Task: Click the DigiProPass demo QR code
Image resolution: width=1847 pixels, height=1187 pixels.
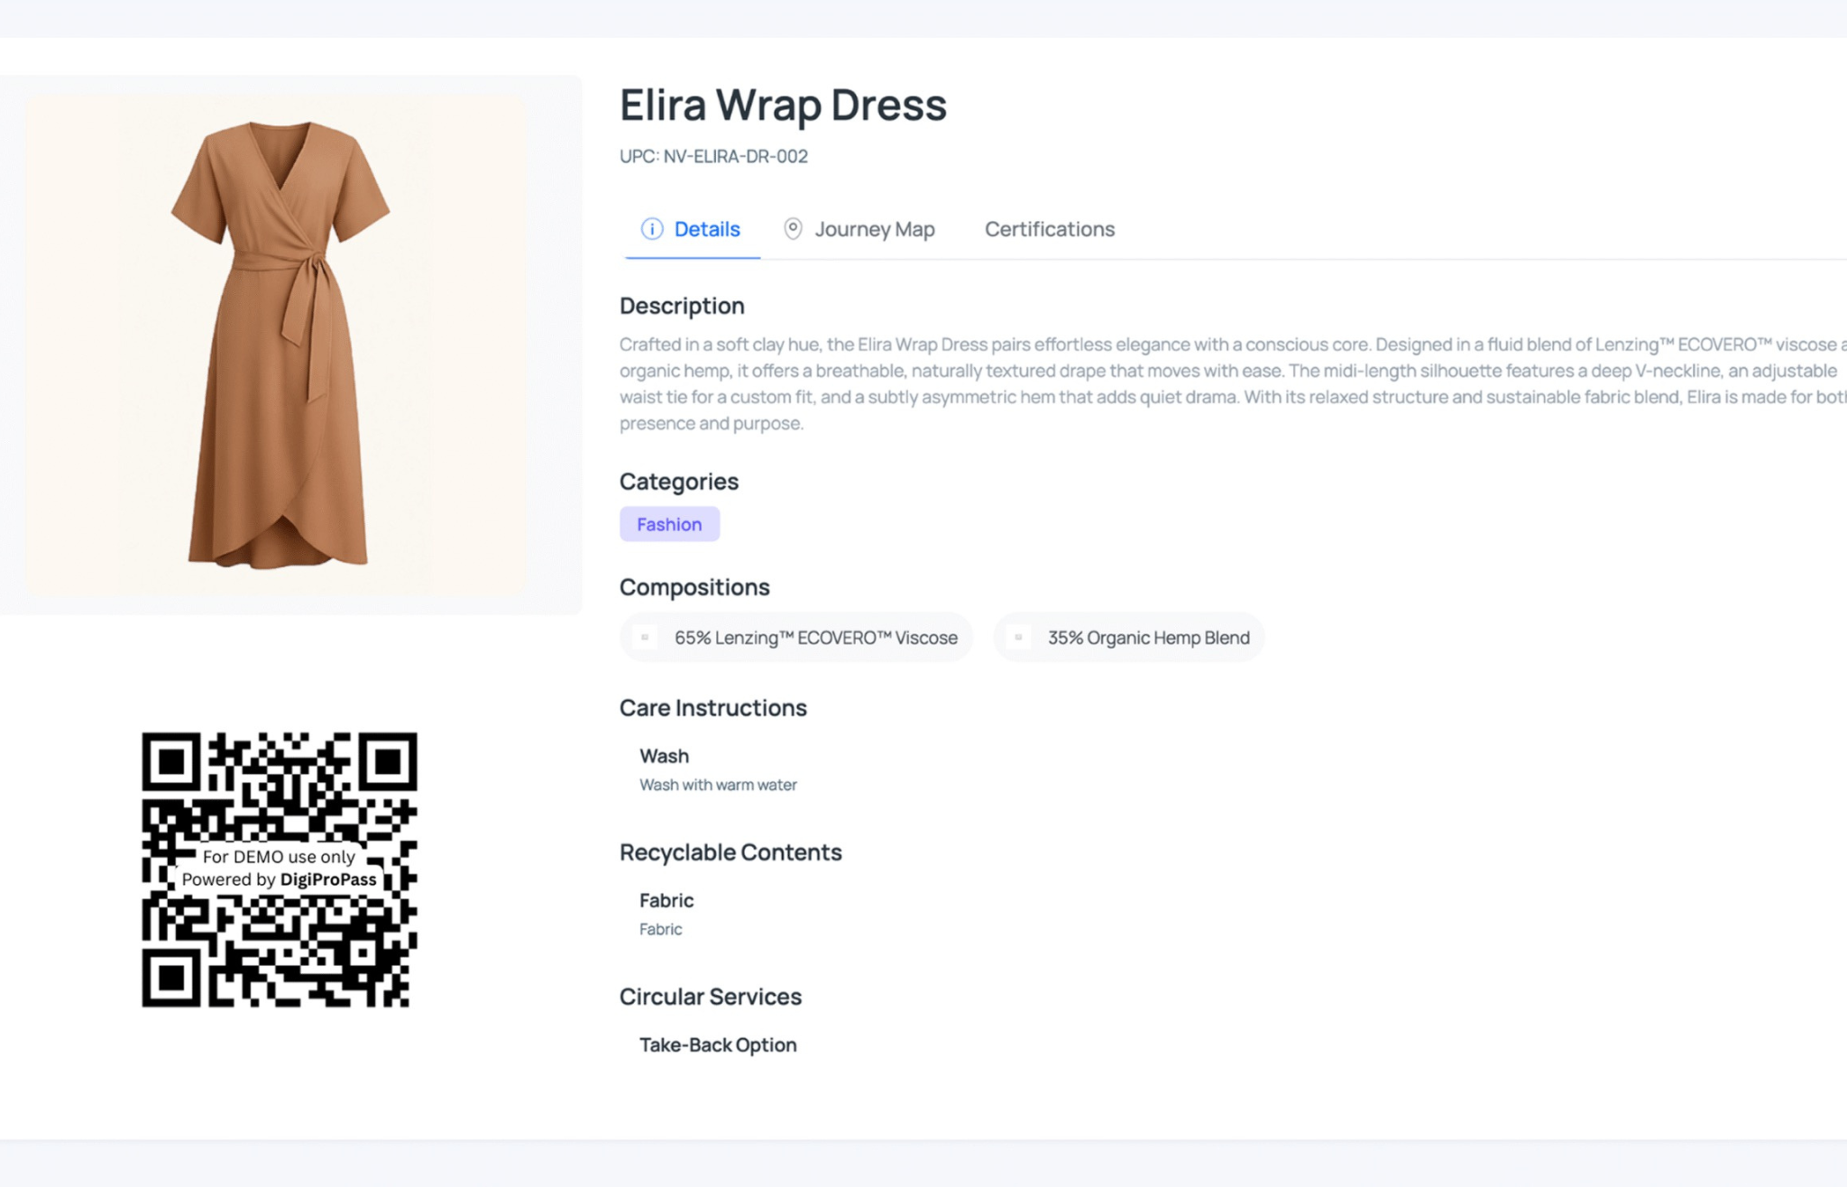Action: click(280, 870)
